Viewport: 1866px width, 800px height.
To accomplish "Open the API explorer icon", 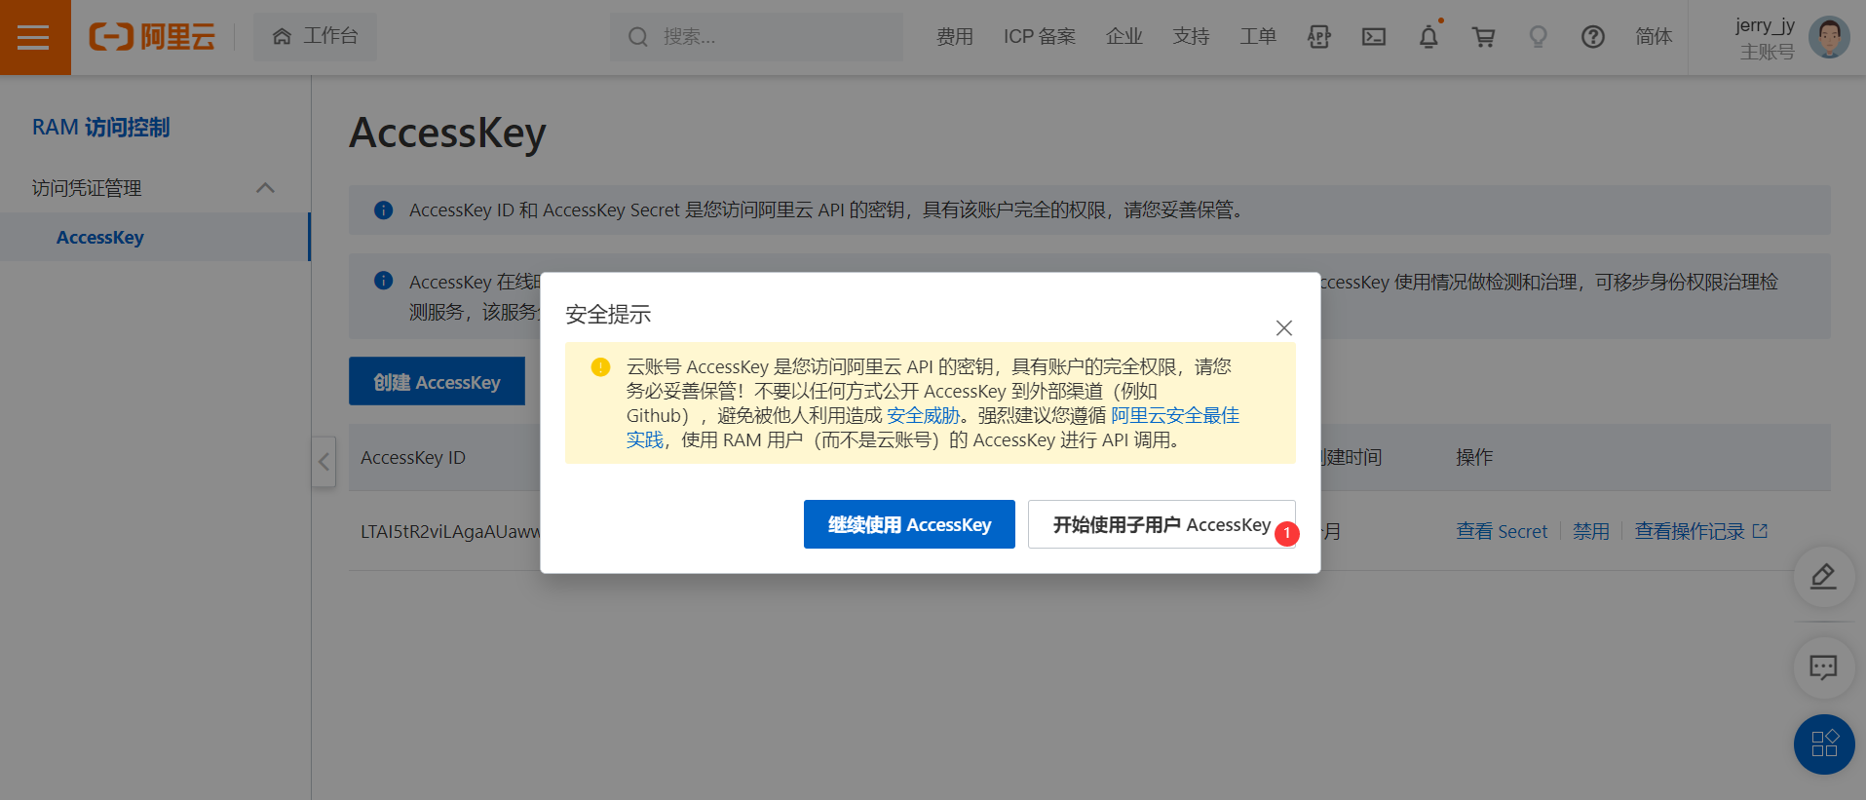I will pos(1318,37).
